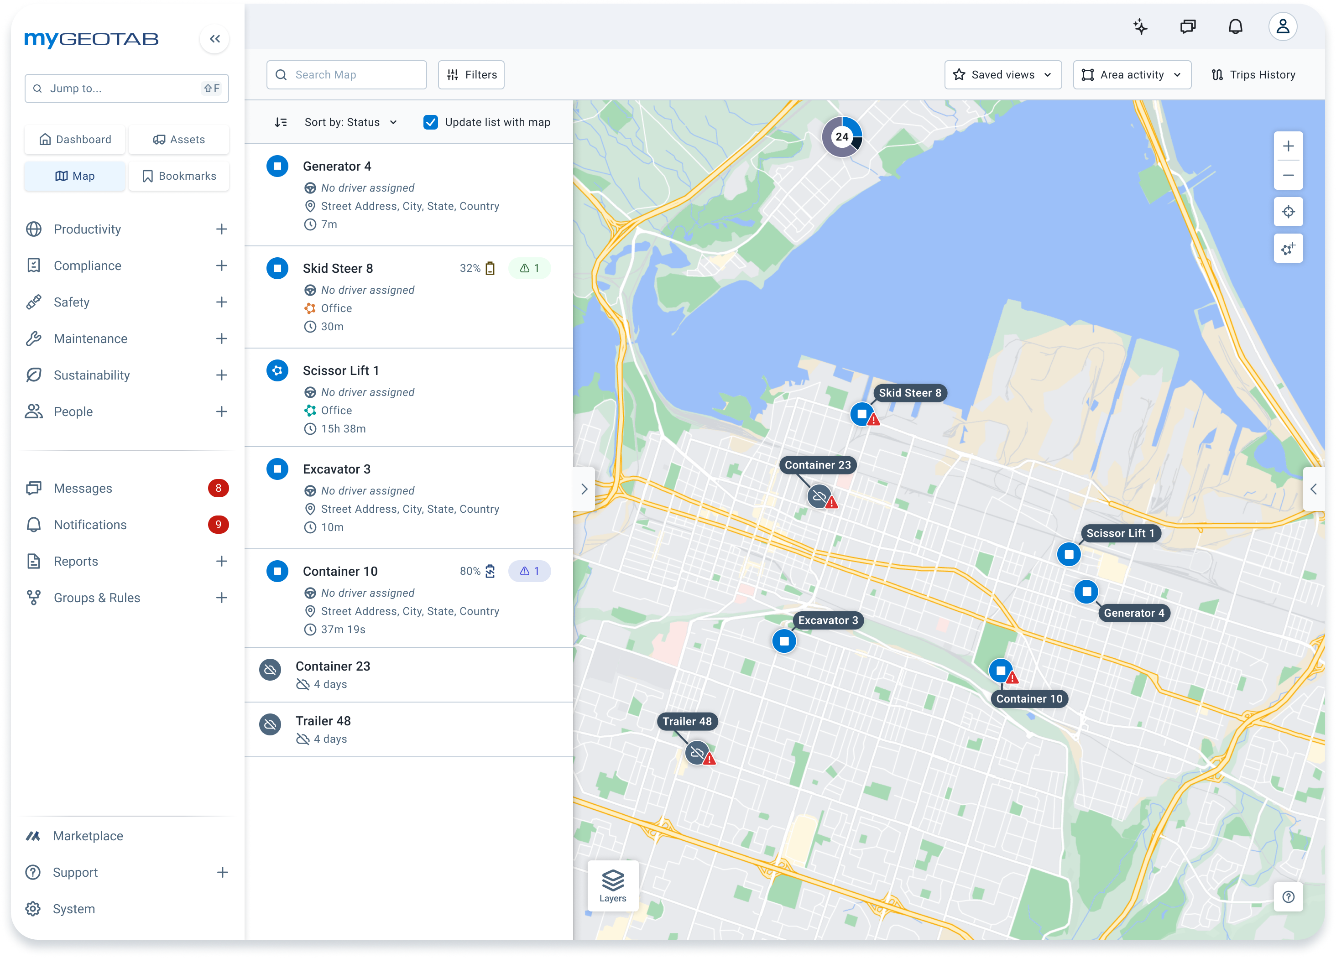Open Area activity dropdown

(x=1132, y=75)
